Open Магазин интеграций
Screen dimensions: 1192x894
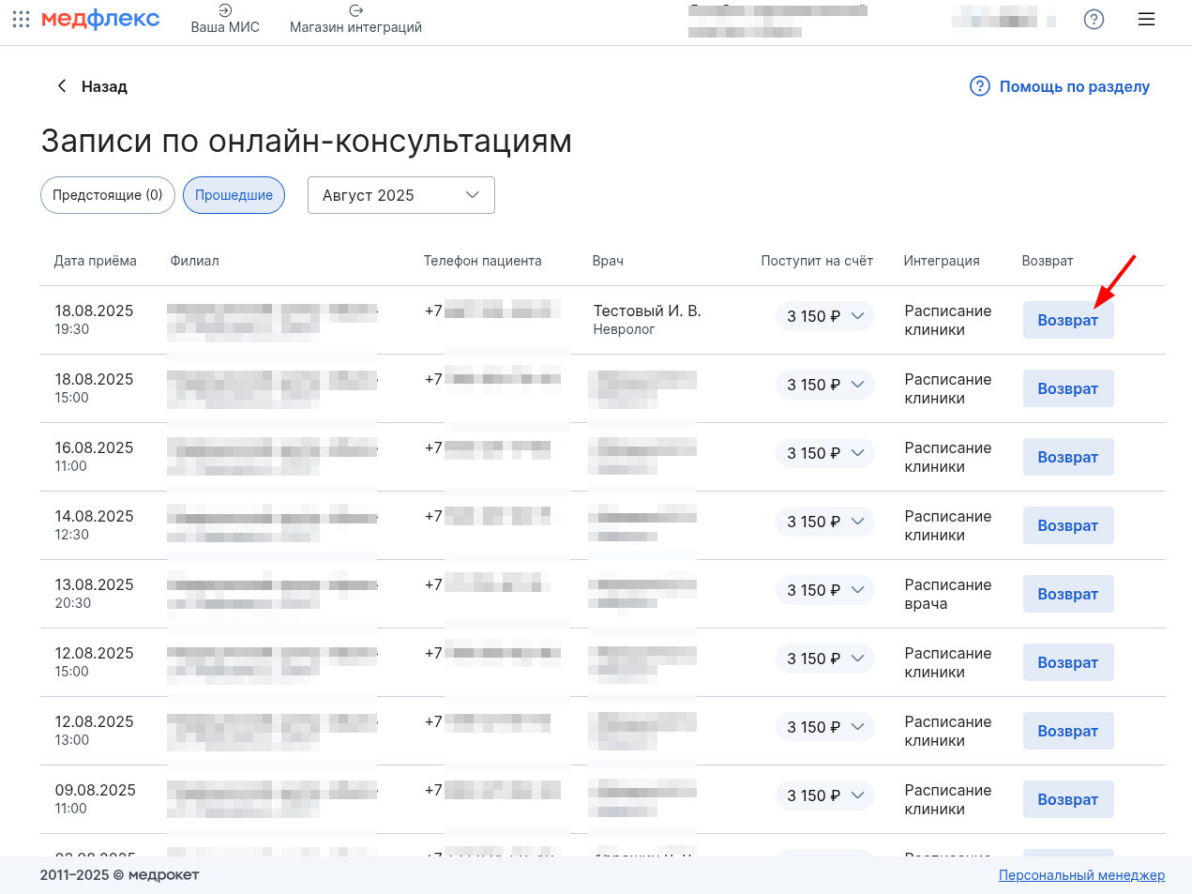[355, 19]
